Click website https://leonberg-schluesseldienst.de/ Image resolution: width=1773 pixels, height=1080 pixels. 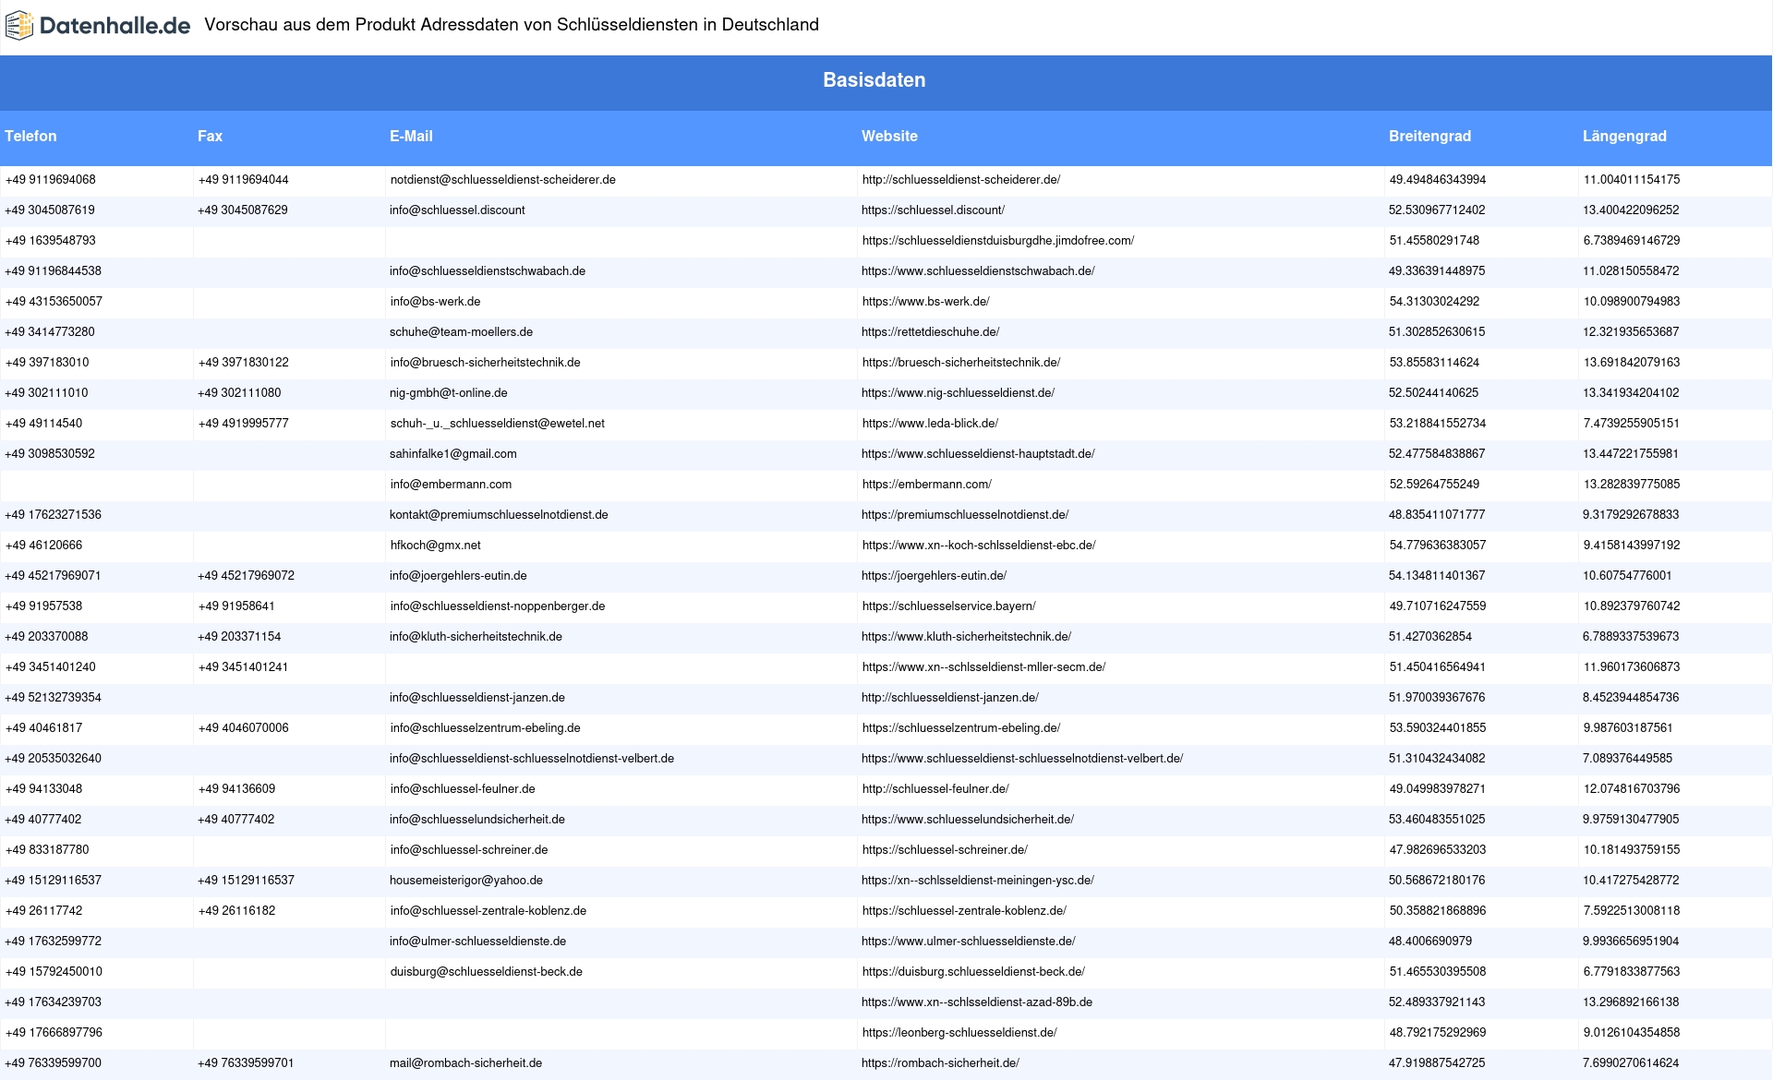pyautogui.click(x=959, y=1033)
